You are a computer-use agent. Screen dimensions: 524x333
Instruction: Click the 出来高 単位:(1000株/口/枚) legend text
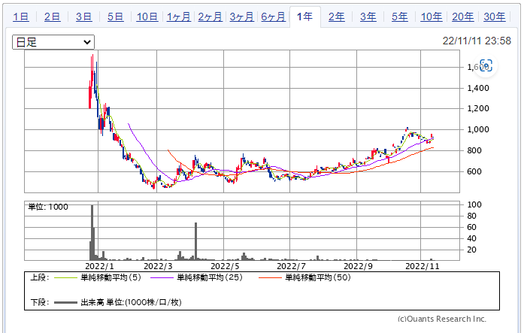point(131,303)
